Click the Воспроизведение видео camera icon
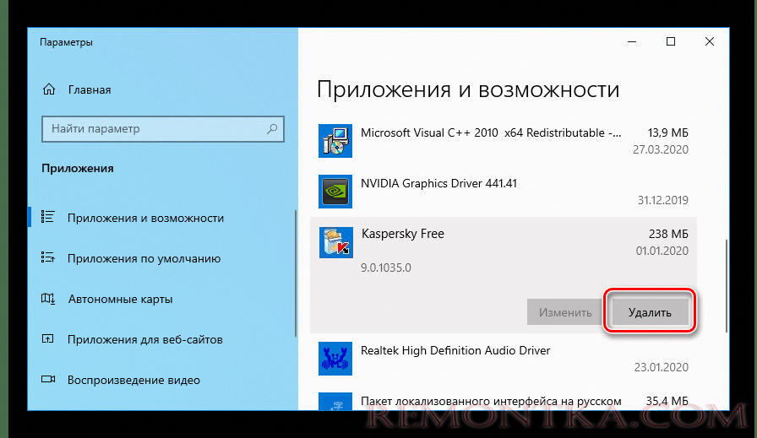 [x=49, y=380]
